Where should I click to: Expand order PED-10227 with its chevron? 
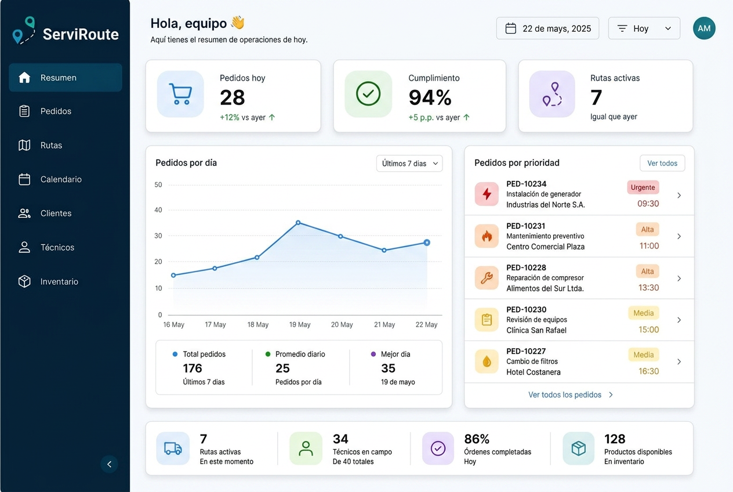point(679,362)
